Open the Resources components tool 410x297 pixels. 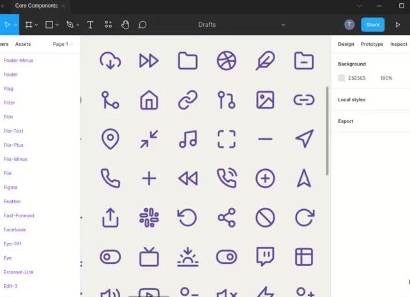(x=108, y=25)
